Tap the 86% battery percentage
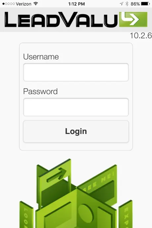The image size is (152, 228). [x=135, y=4]
